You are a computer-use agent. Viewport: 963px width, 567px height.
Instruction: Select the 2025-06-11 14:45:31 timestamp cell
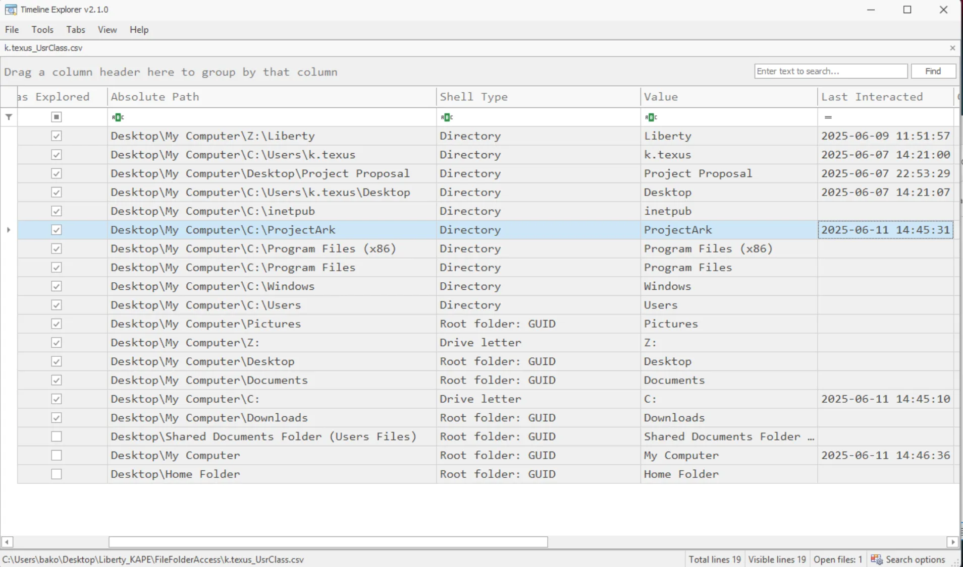click(x=886, y=230)
